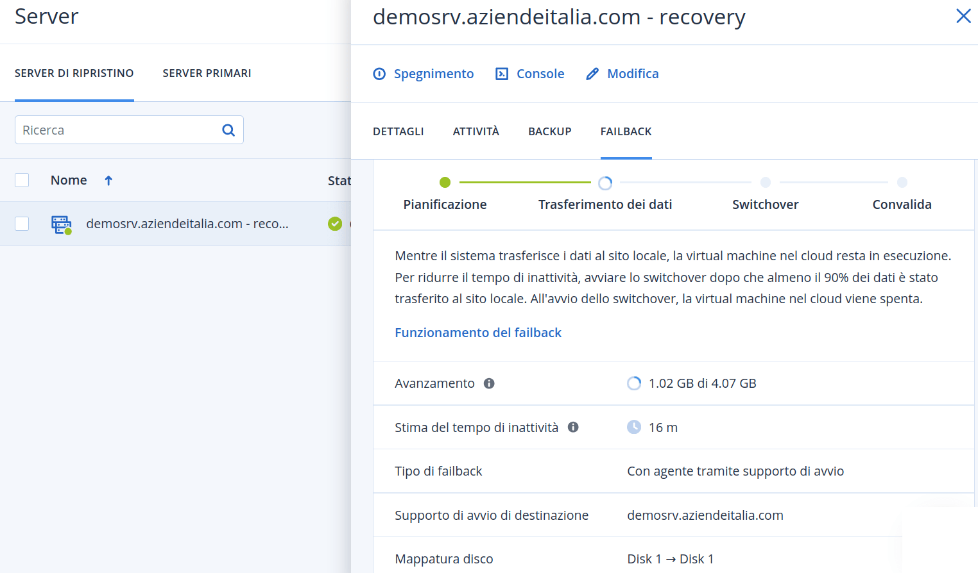Click the Switchover step marker
Viewport: 978px width, 573px height.
point(766,183)
